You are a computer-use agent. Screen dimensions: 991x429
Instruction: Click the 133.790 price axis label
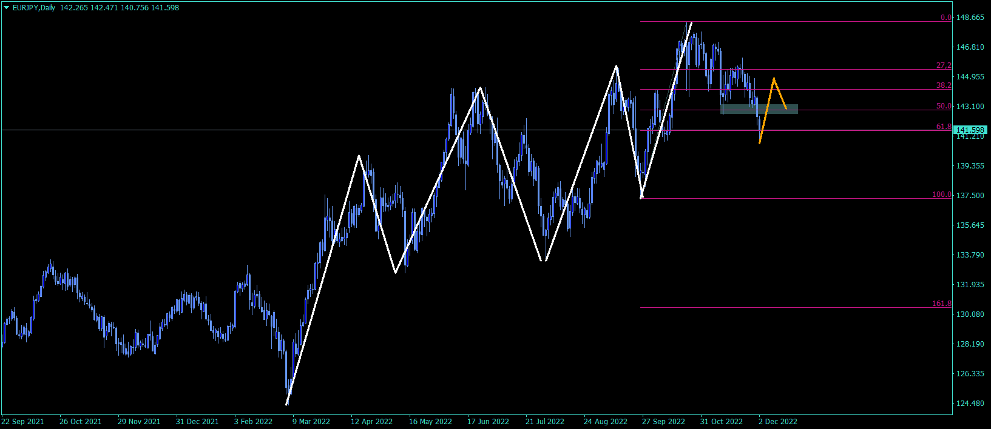point(970,255)
